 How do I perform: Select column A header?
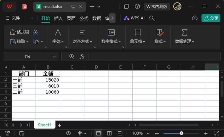24,67
